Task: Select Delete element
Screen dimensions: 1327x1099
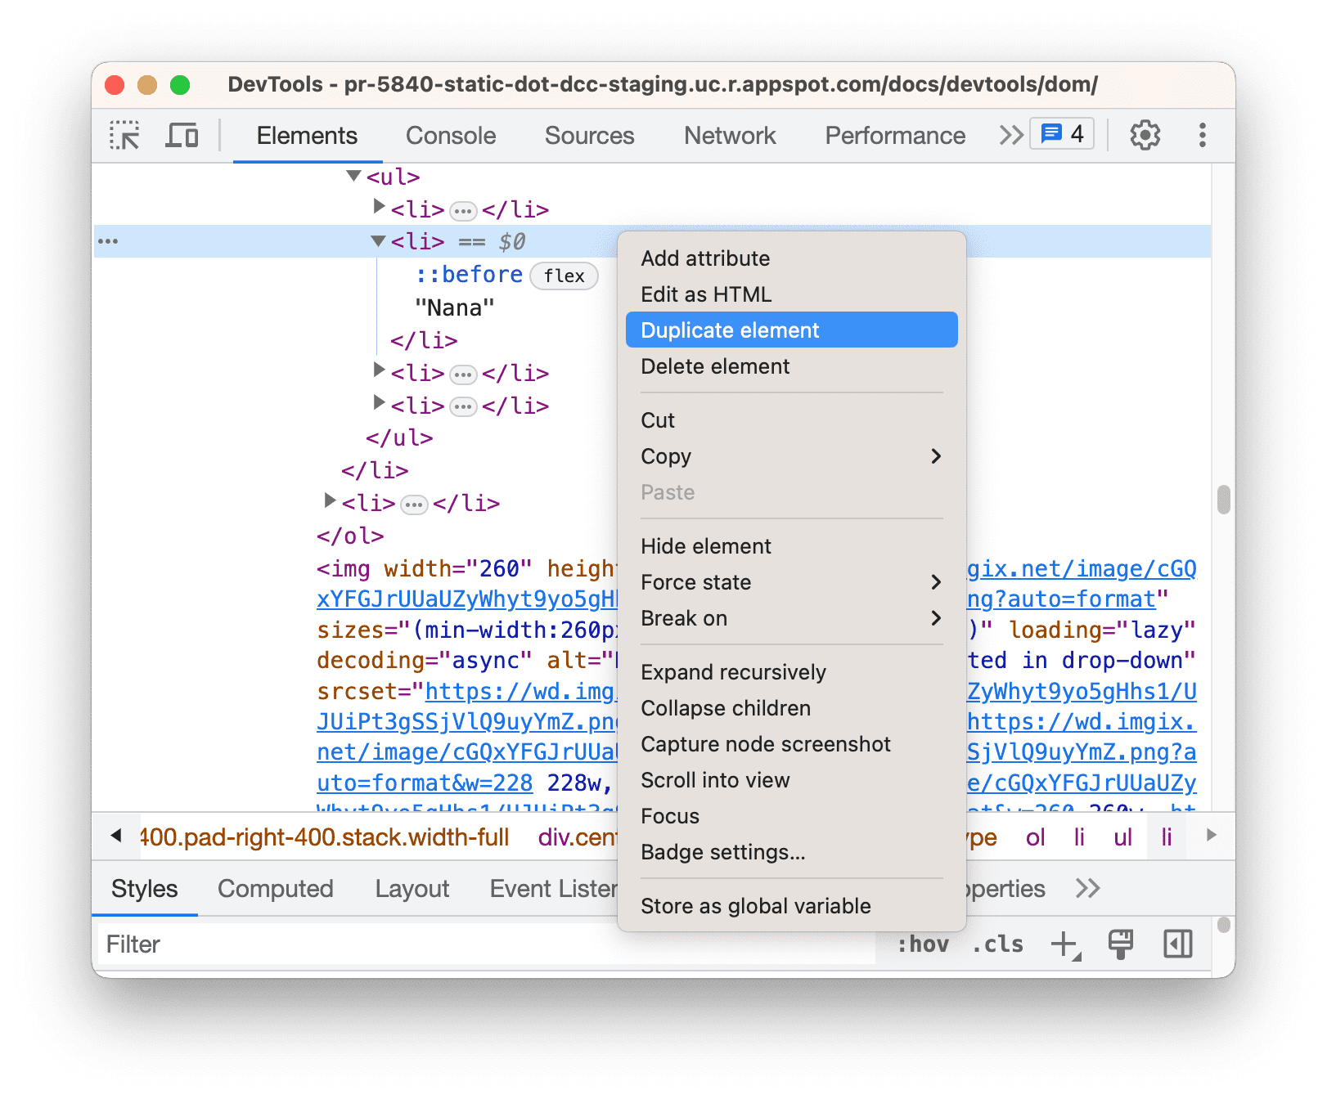Action: pyautogui.click(x=791, y=366)
